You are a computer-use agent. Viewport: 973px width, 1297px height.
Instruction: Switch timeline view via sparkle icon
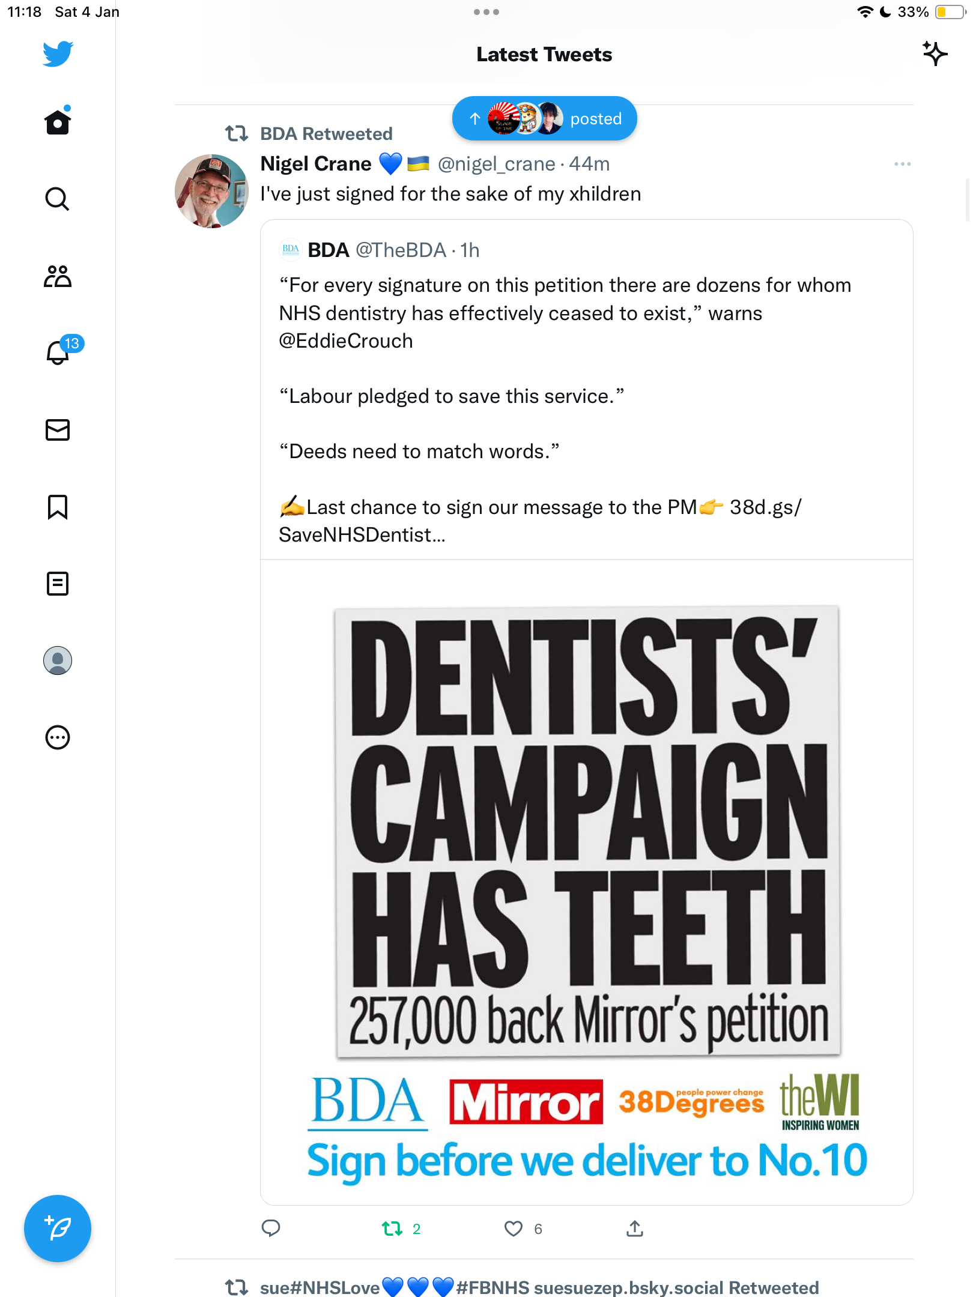pos(935,54)
